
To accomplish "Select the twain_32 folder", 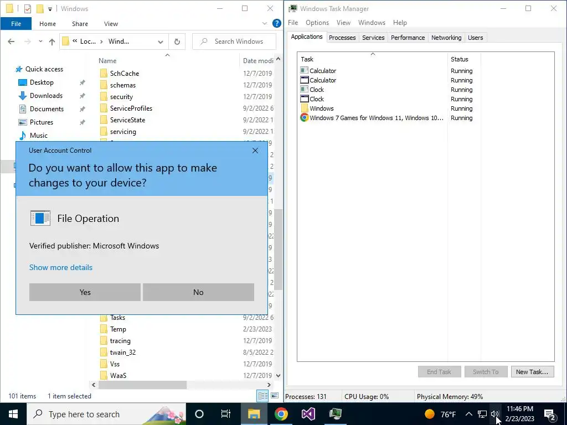I will 123,353.
